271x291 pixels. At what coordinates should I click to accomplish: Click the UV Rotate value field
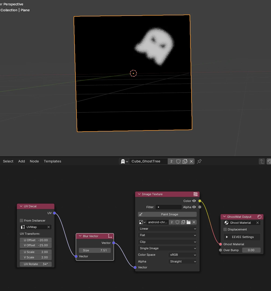(36, 264)
